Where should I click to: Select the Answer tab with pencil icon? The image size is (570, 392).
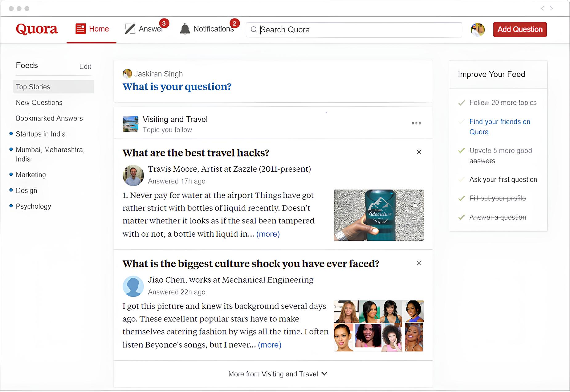click(x=145, y=29)
